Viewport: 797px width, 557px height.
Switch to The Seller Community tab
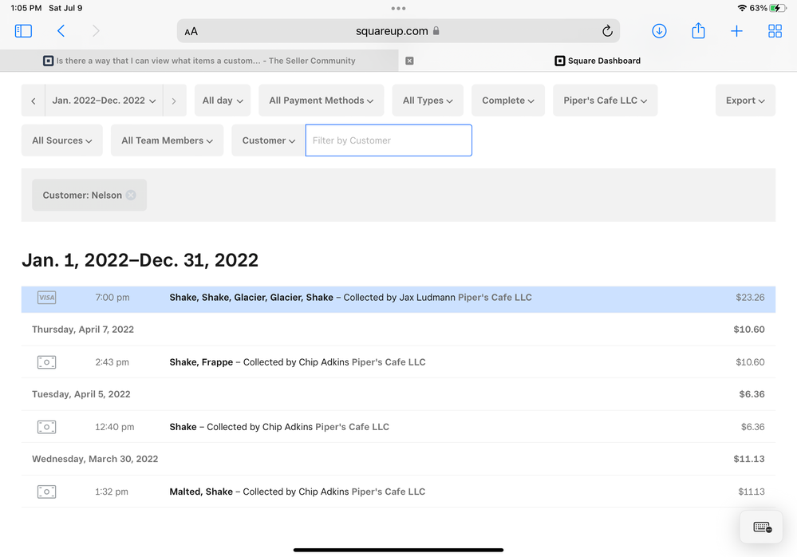click(199, 61)
